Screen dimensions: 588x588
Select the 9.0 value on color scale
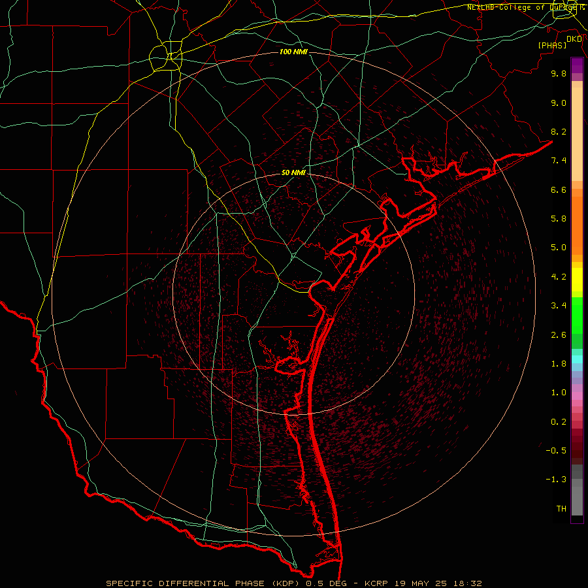click(559, 103)
